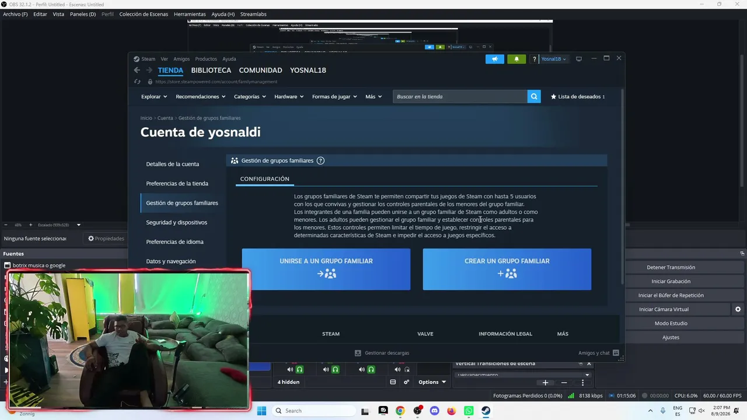
Task: Mute the second mixer channel speaker
Action: point(326,369)
